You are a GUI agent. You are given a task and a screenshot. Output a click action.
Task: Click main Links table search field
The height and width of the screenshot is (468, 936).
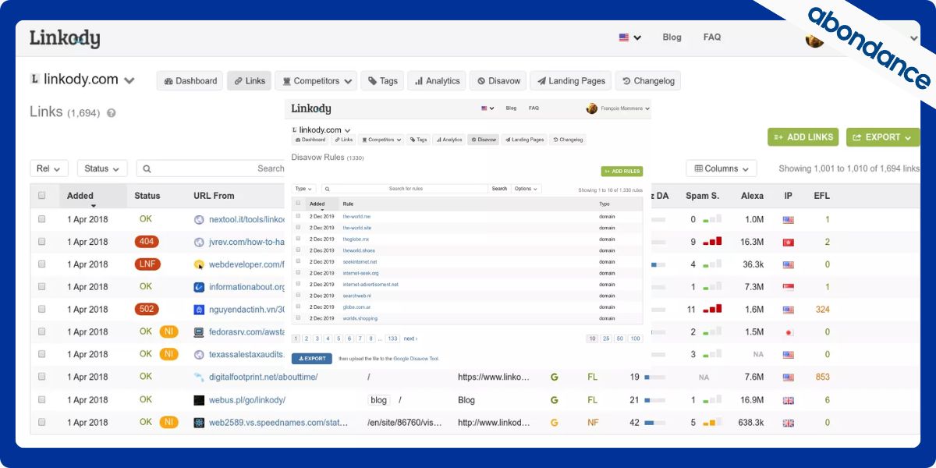[x=211, y=168]
